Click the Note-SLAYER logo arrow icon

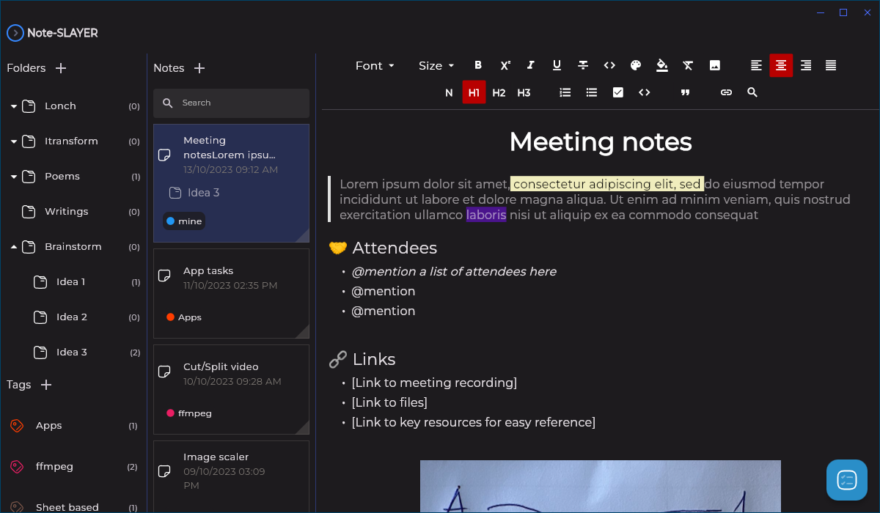click(15, 33)
